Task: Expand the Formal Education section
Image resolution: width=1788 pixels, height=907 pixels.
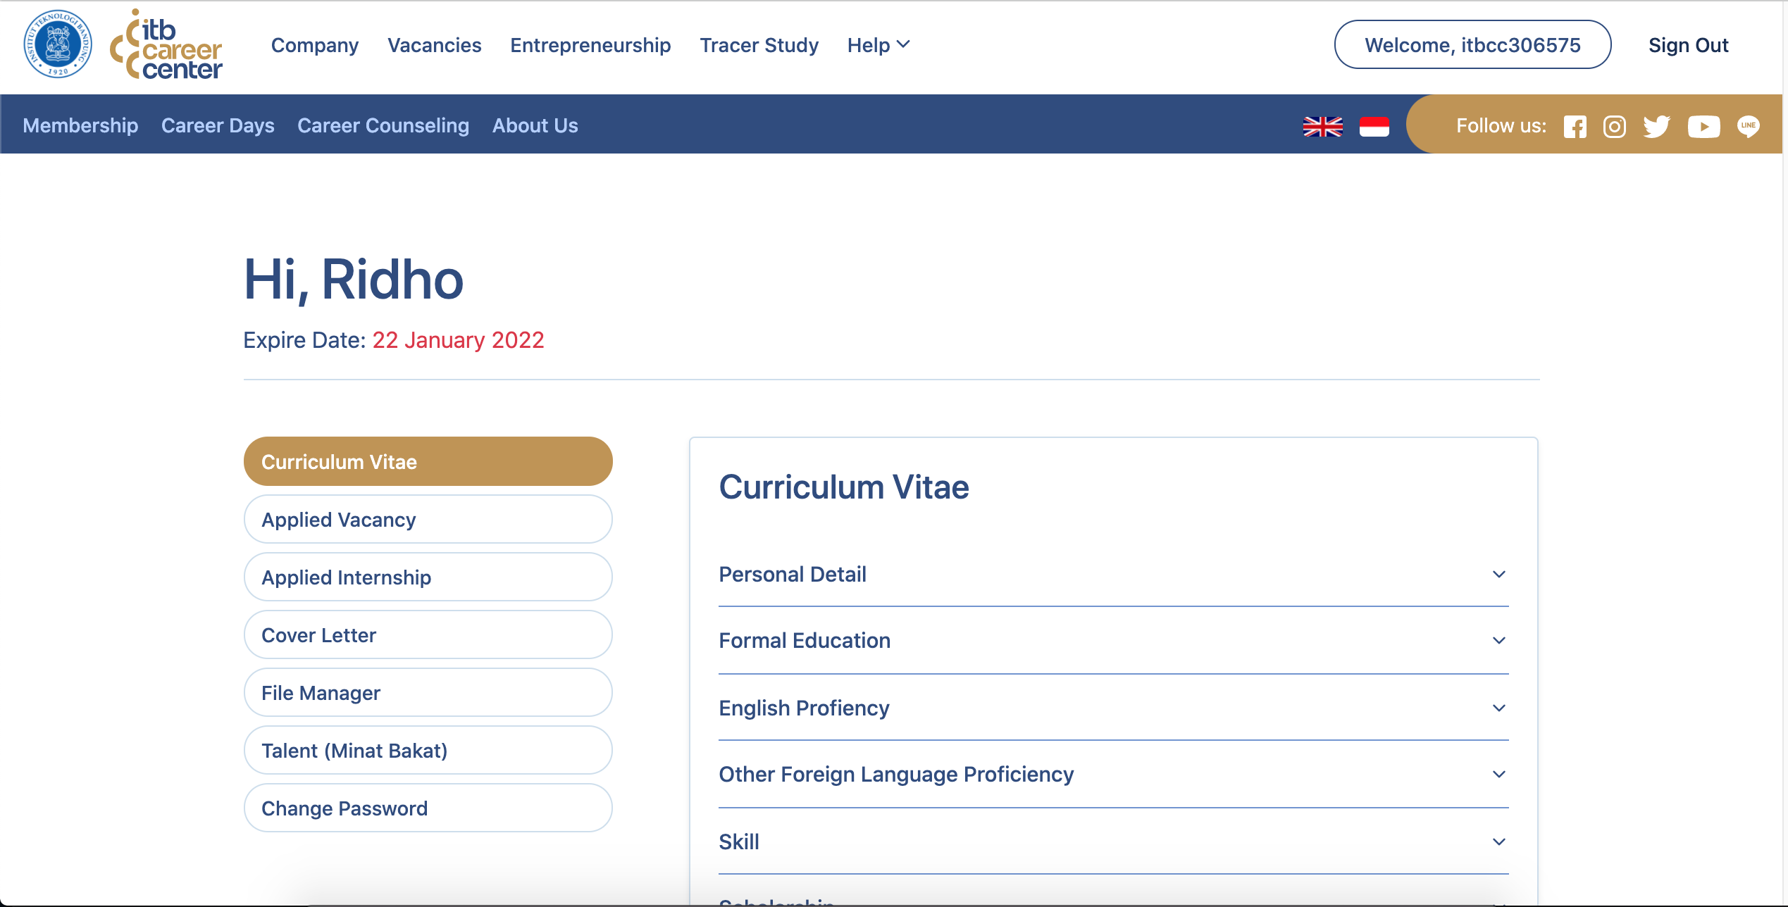Action: coord(1113,641)
